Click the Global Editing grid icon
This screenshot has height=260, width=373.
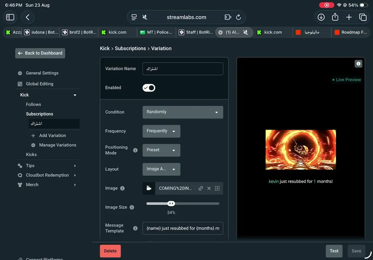tap(20, 84)
